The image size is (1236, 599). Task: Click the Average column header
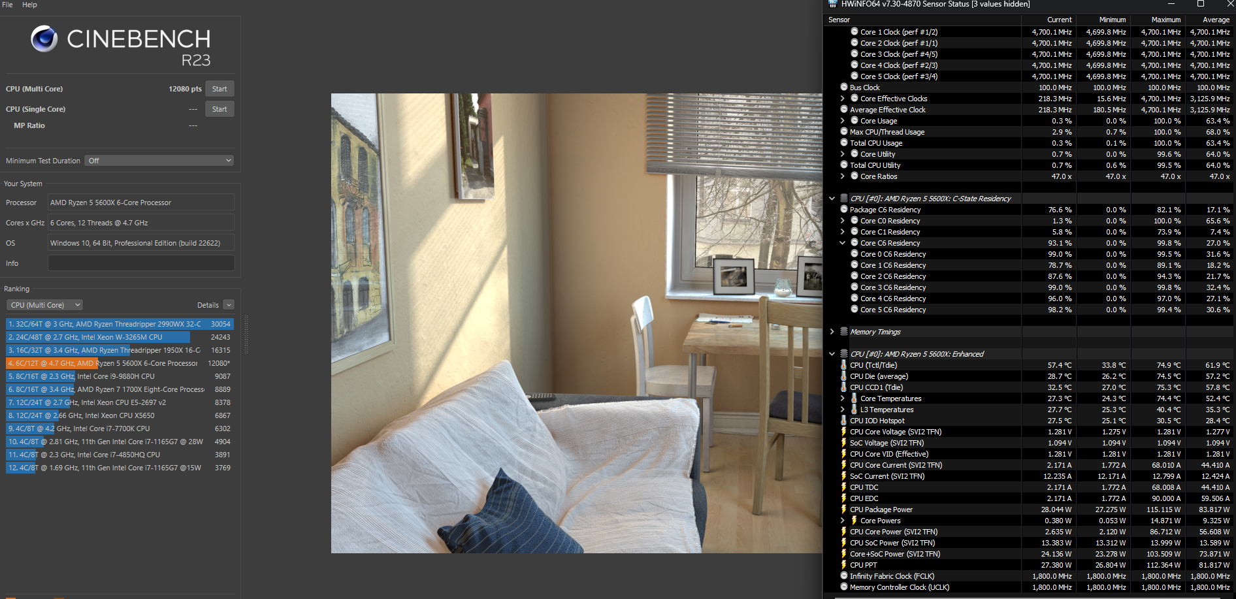[x=1216, y=20]
